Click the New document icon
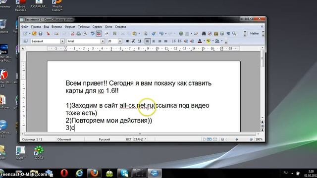317x178 pixels. (25, 34)
